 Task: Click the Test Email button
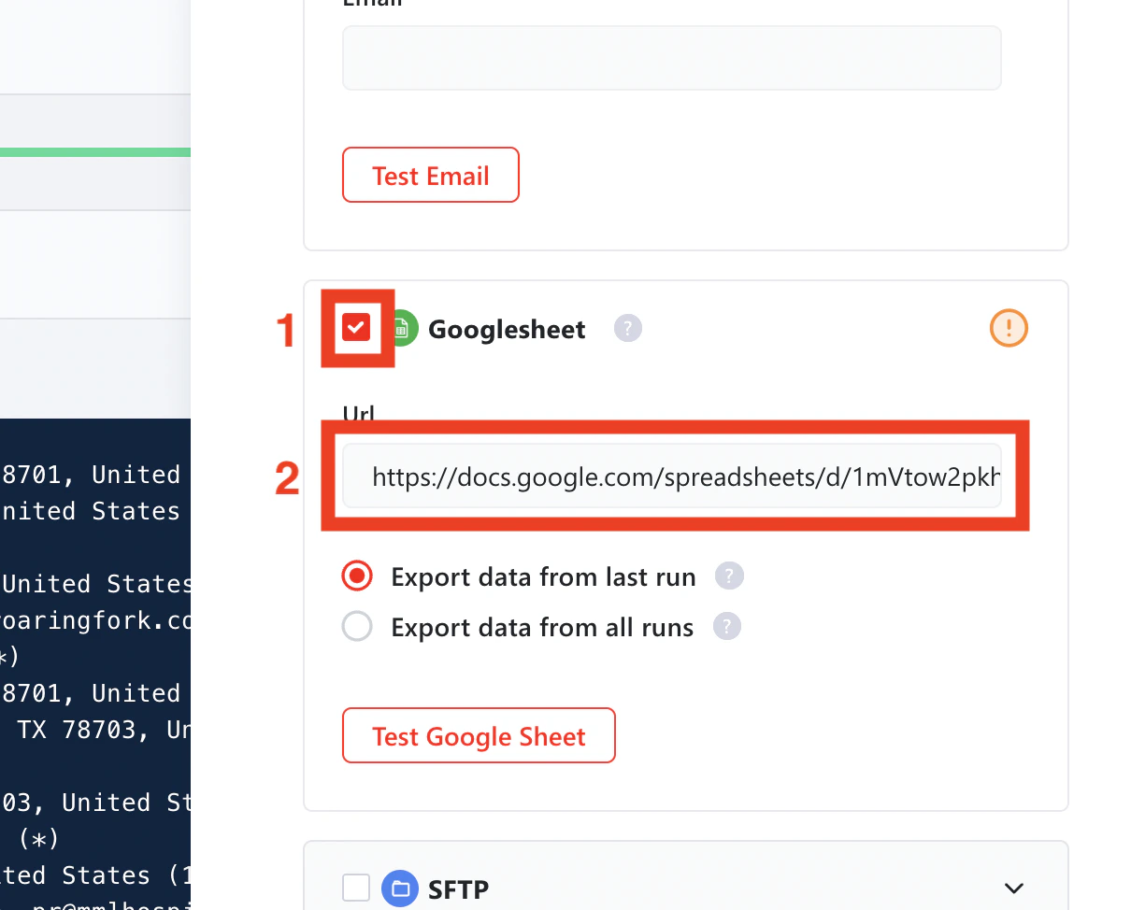[430, 175]
